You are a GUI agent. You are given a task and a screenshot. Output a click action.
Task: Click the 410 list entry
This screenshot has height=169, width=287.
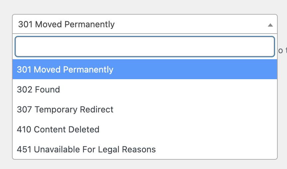[x=58, y=129]
